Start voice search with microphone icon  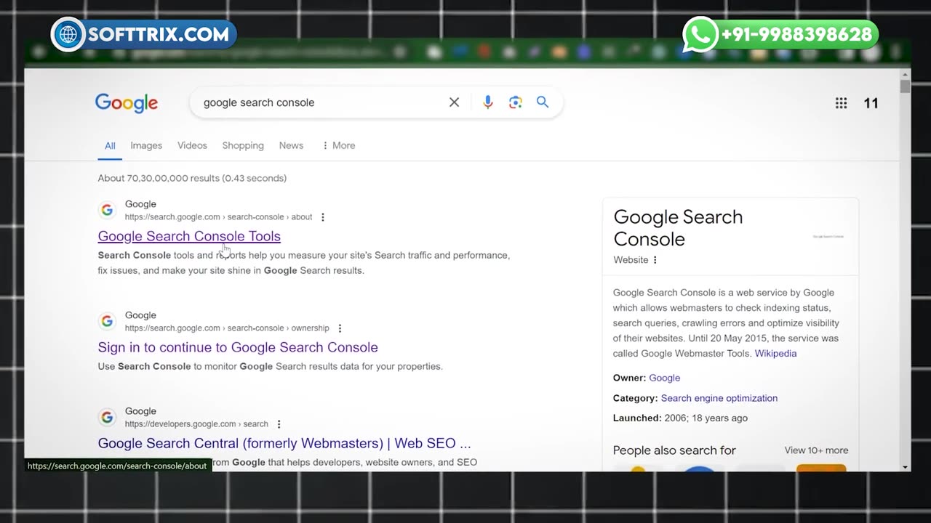coord(488,102)
